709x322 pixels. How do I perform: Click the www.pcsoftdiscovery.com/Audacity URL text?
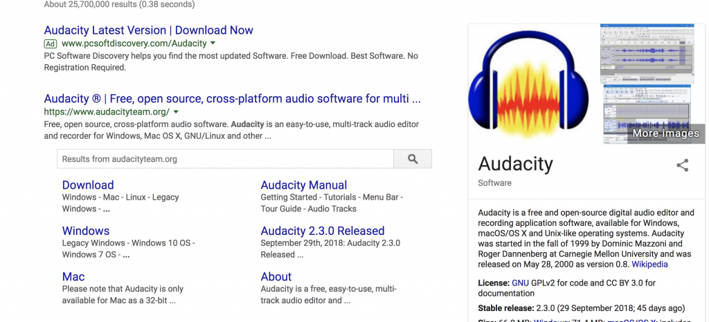pos(134,44)
